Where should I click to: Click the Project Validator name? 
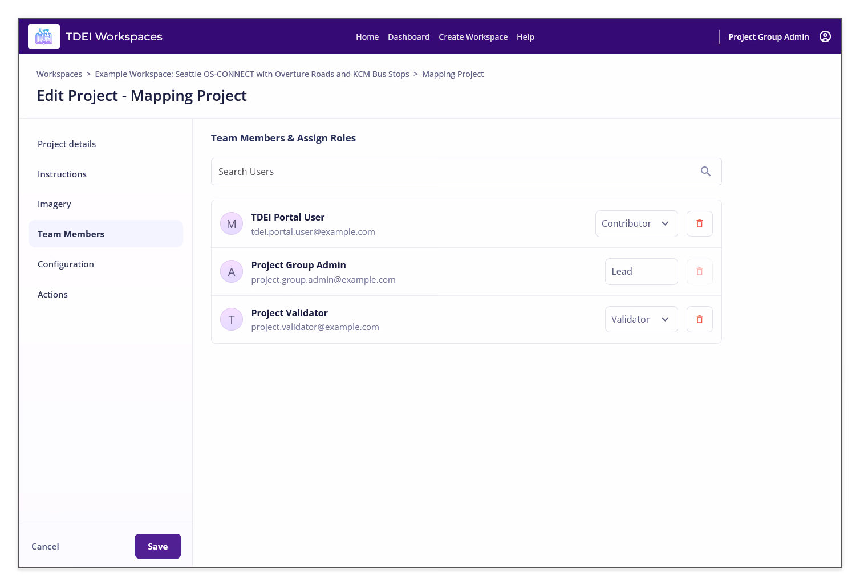point(290,313)
